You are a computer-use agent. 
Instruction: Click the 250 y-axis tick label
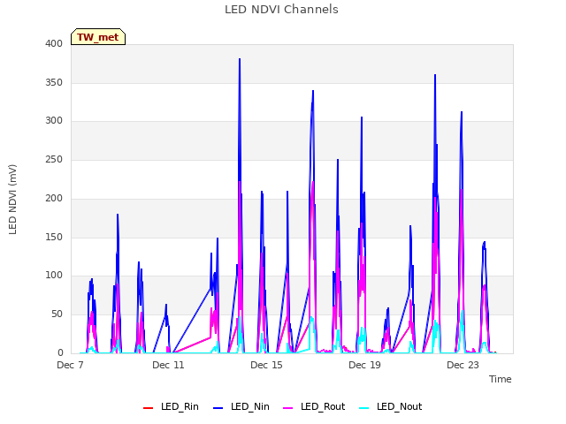coord(54,159)
